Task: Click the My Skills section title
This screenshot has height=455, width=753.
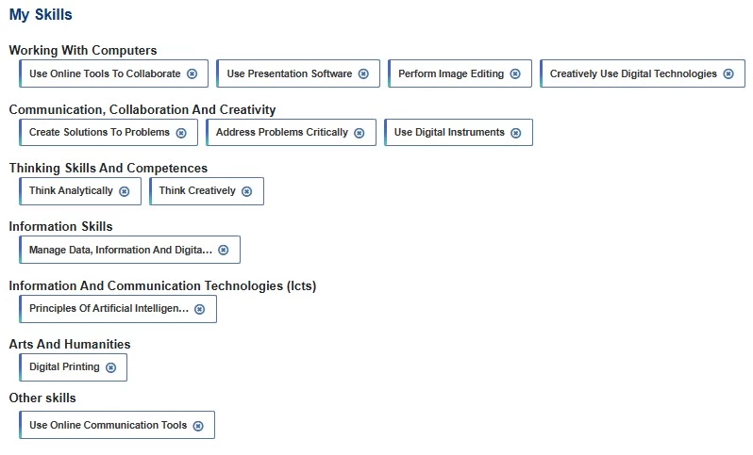Action: click(x=41, y=14)
